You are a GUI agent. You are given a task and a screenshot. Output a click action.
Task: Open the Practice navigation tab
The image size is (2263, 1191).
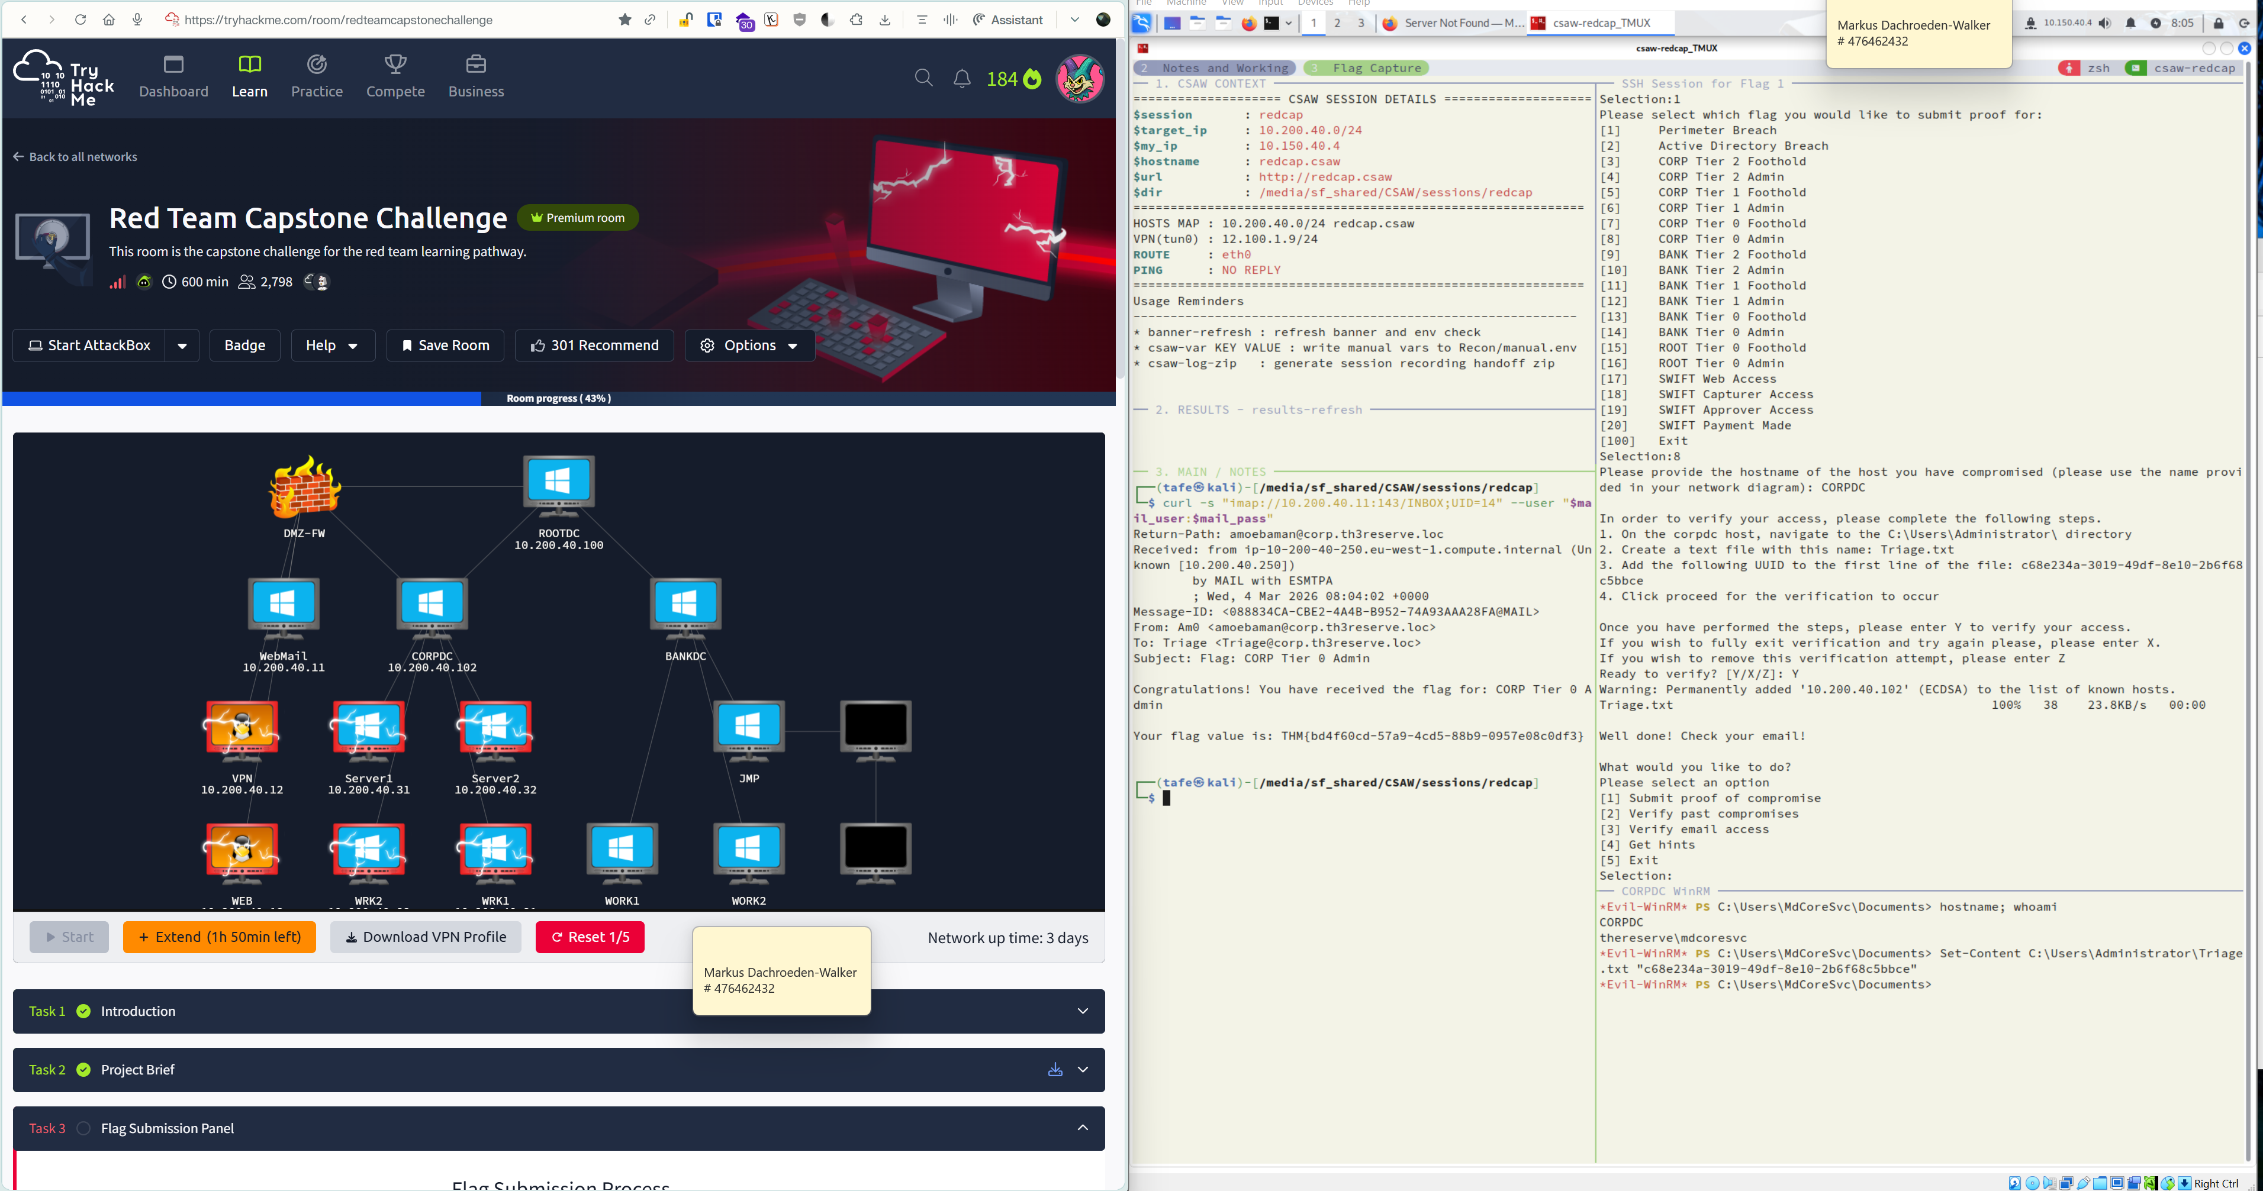click(x=317, y=76)
